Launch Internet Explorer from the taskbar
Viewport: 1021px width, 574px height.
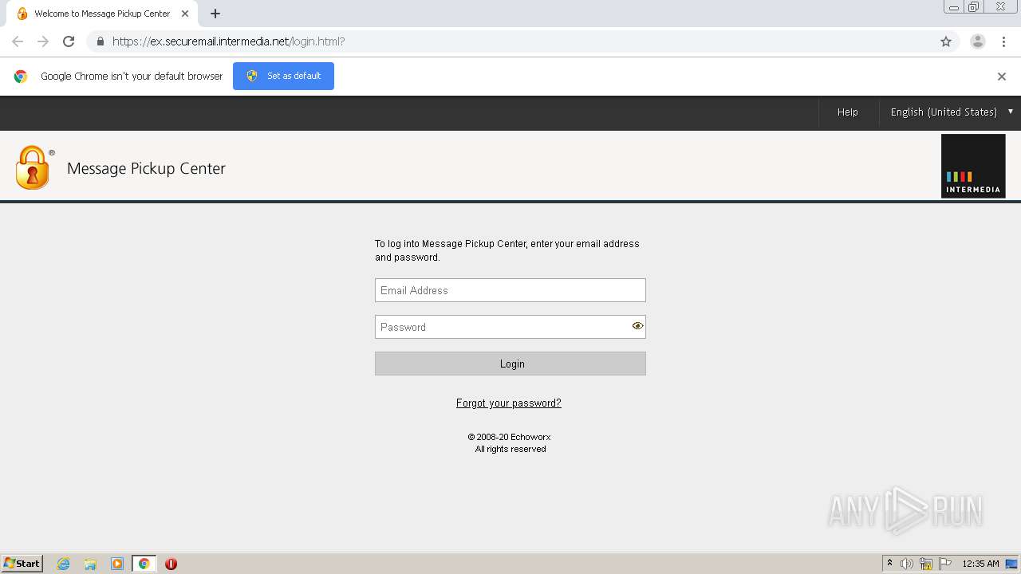pos(64,564)
